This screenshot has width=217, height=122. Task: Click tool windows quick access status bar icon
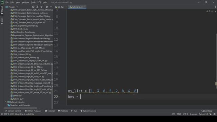[x=2, y=114]
